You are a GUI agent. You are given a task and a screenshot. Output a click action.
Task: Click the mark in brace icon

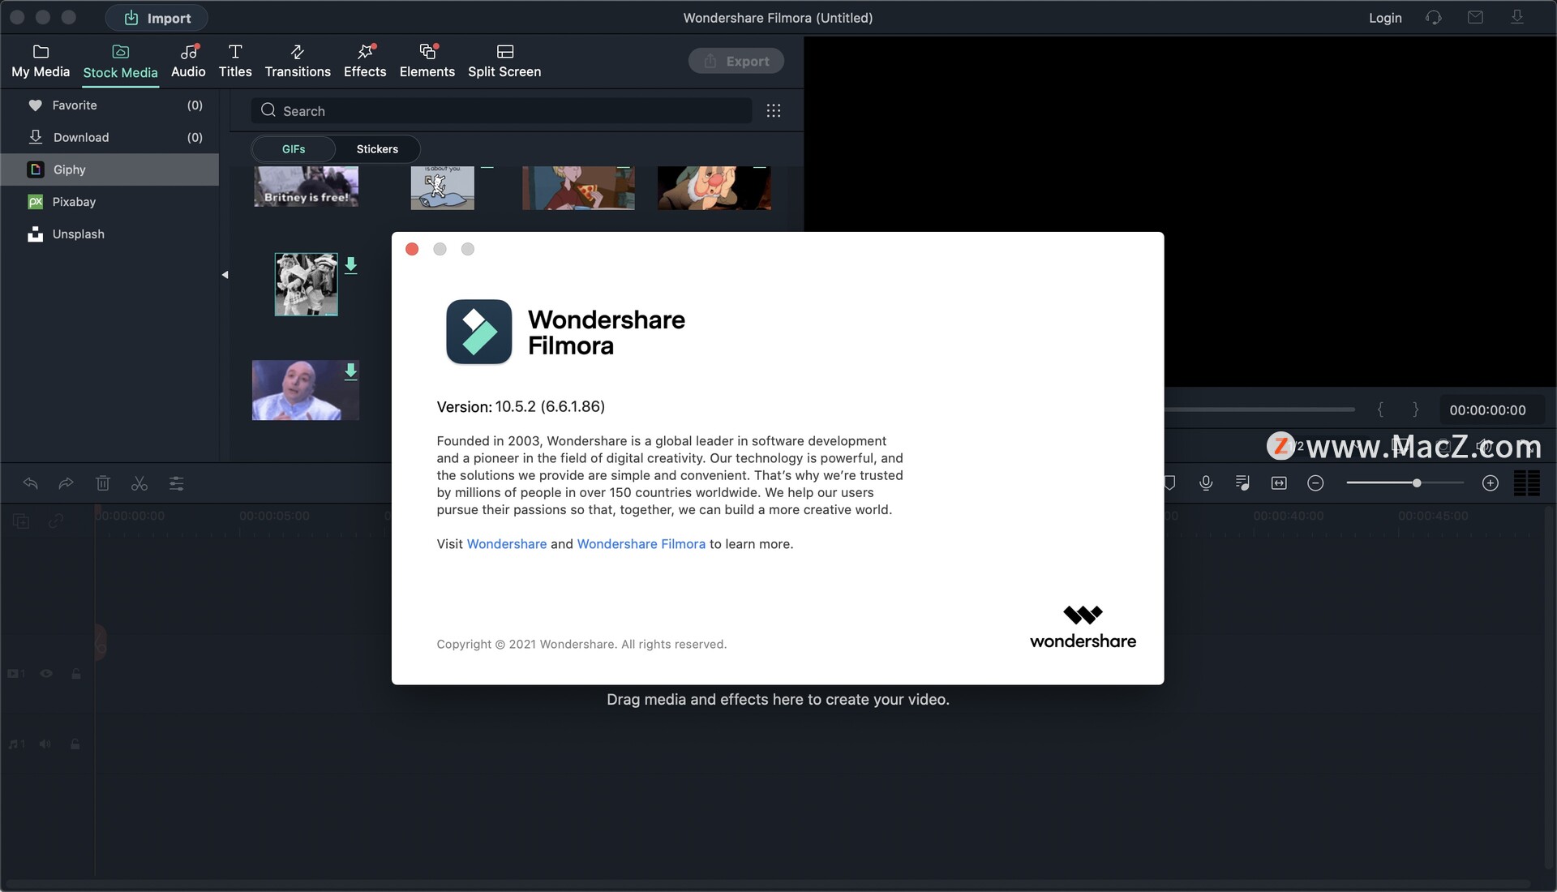(x=1380, y=410)
